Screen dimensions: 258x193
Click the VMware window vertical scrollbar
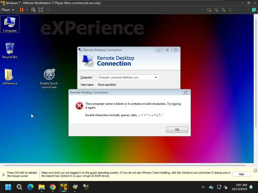(x=256, y=72)
